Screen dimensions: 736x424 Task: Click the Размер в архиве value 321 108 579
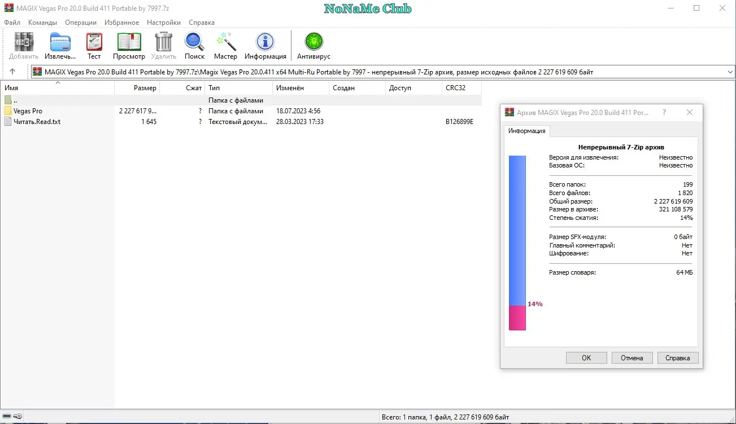[676, 210]
